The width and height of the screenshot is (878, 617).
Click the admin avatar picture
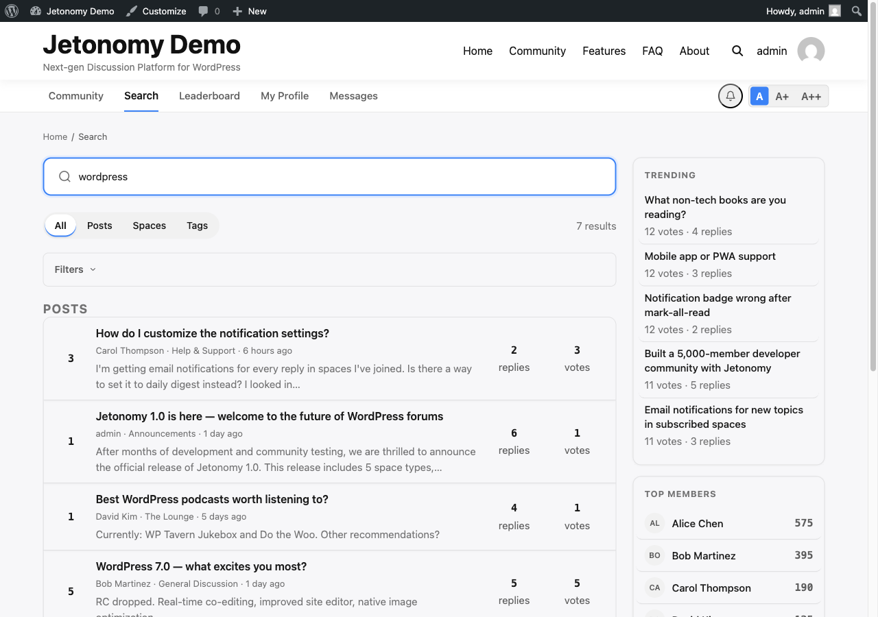click(x=811, y=51)
